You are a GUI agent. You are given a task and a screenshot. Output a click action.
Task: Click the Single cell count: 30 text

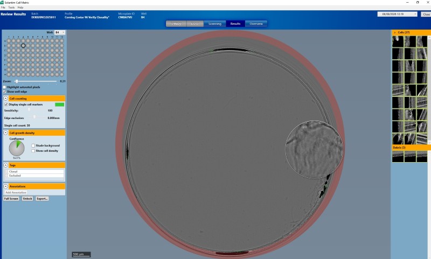17,125
